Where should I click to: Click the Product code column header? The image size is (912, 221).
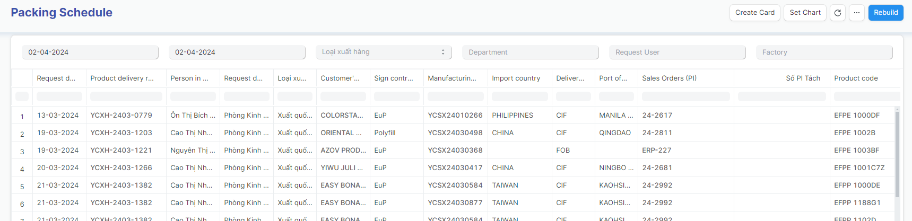[856, 78]
